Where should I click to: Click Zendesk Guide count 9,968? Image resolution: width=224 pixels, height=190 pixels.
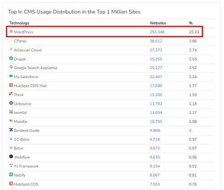click(155, 130)
